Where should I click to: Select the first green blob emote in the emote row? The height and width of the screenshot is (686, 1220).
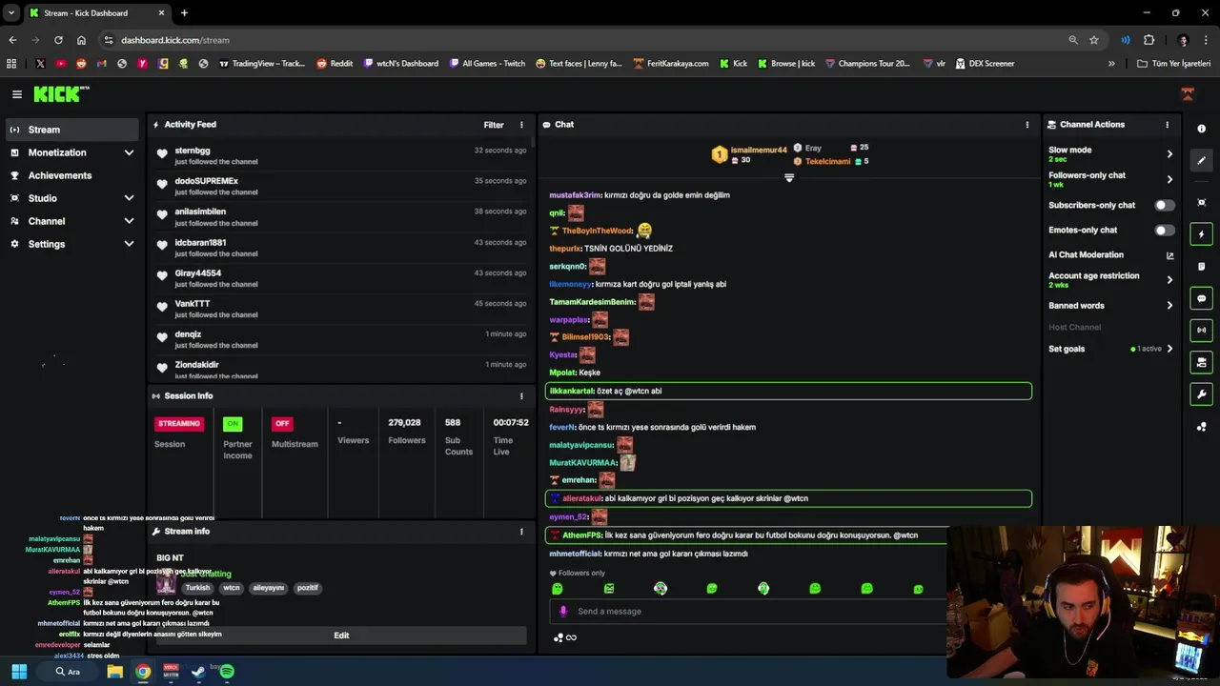click(x=558, y=589)
